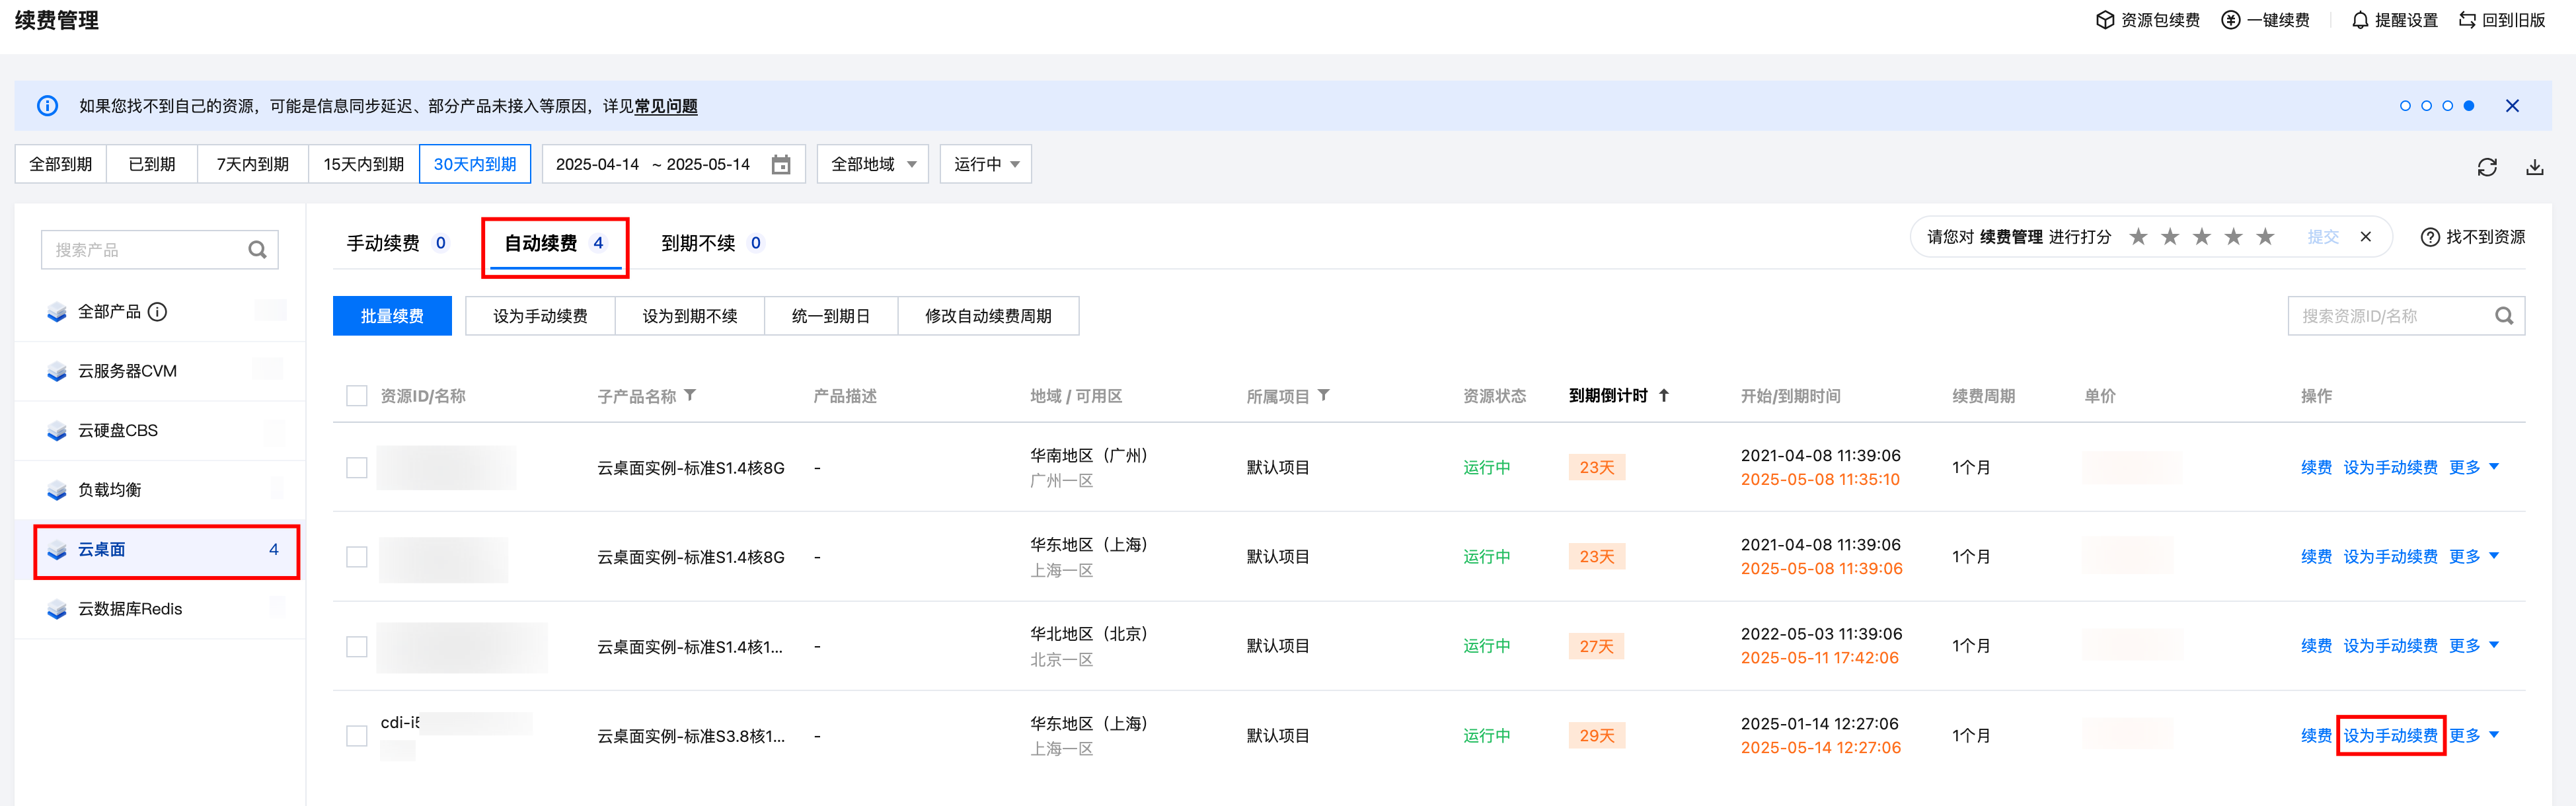
Task: Click the 负载均衡 product icon
Action: 57,491
